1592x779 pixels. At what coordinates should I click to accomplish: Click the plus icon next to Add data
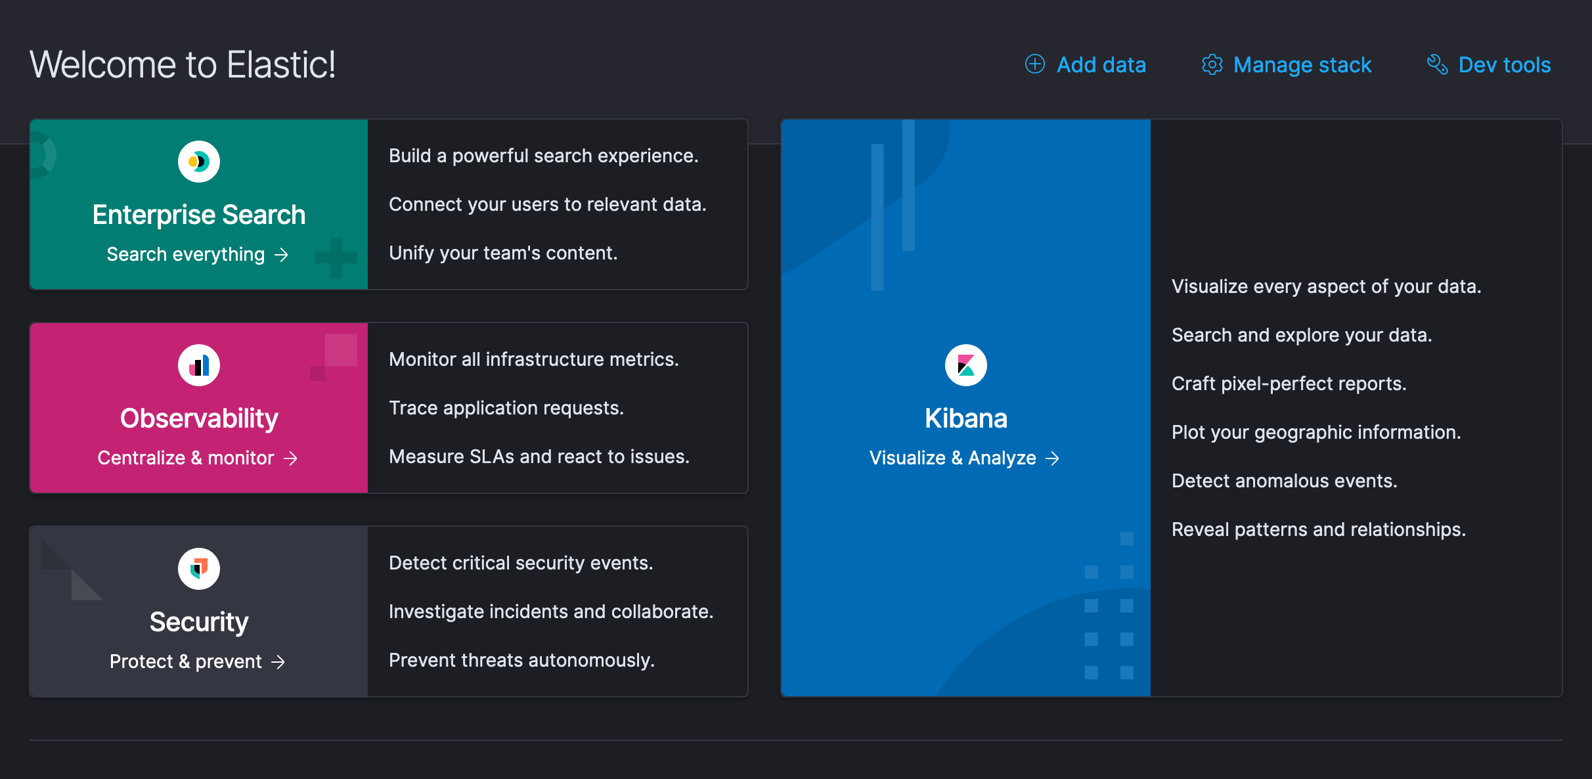pyautogui.click(x=1034, y=64)
